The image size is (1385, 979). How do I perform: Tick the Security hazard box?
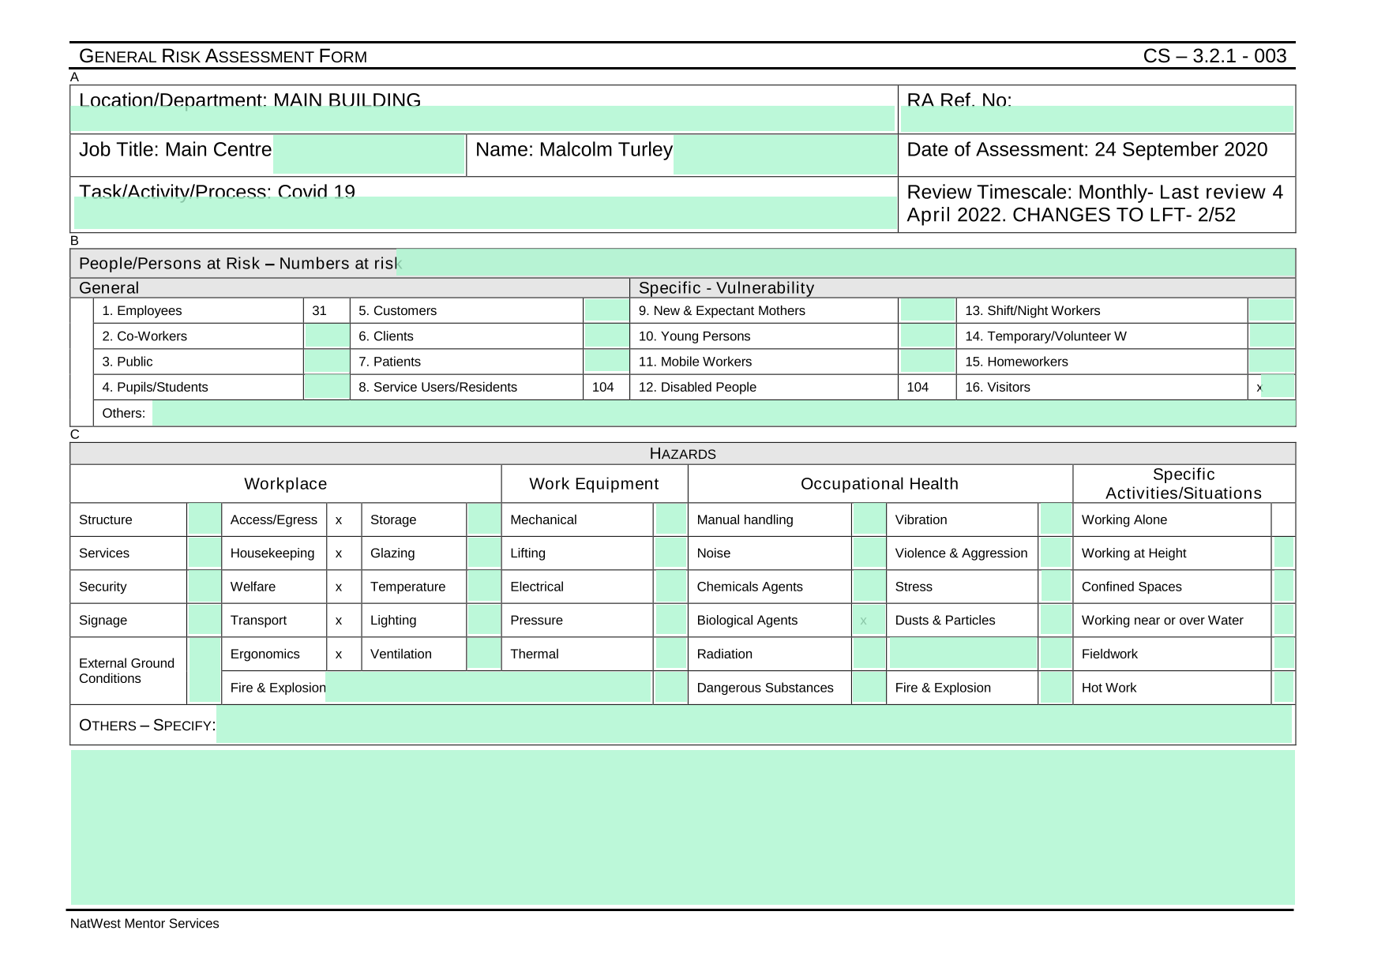(x=205, y=587)
